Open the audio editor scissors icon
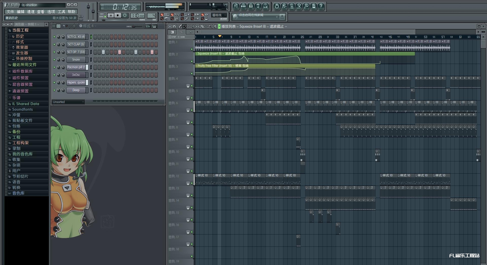Image resolution: width=487 pixels, height=265 pixels. 299,6
